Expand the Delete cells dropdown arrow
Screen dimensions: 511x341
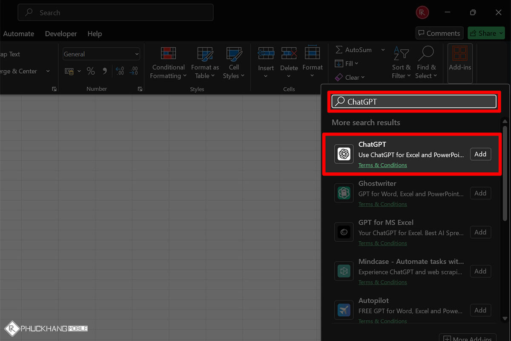click(289, 76)
